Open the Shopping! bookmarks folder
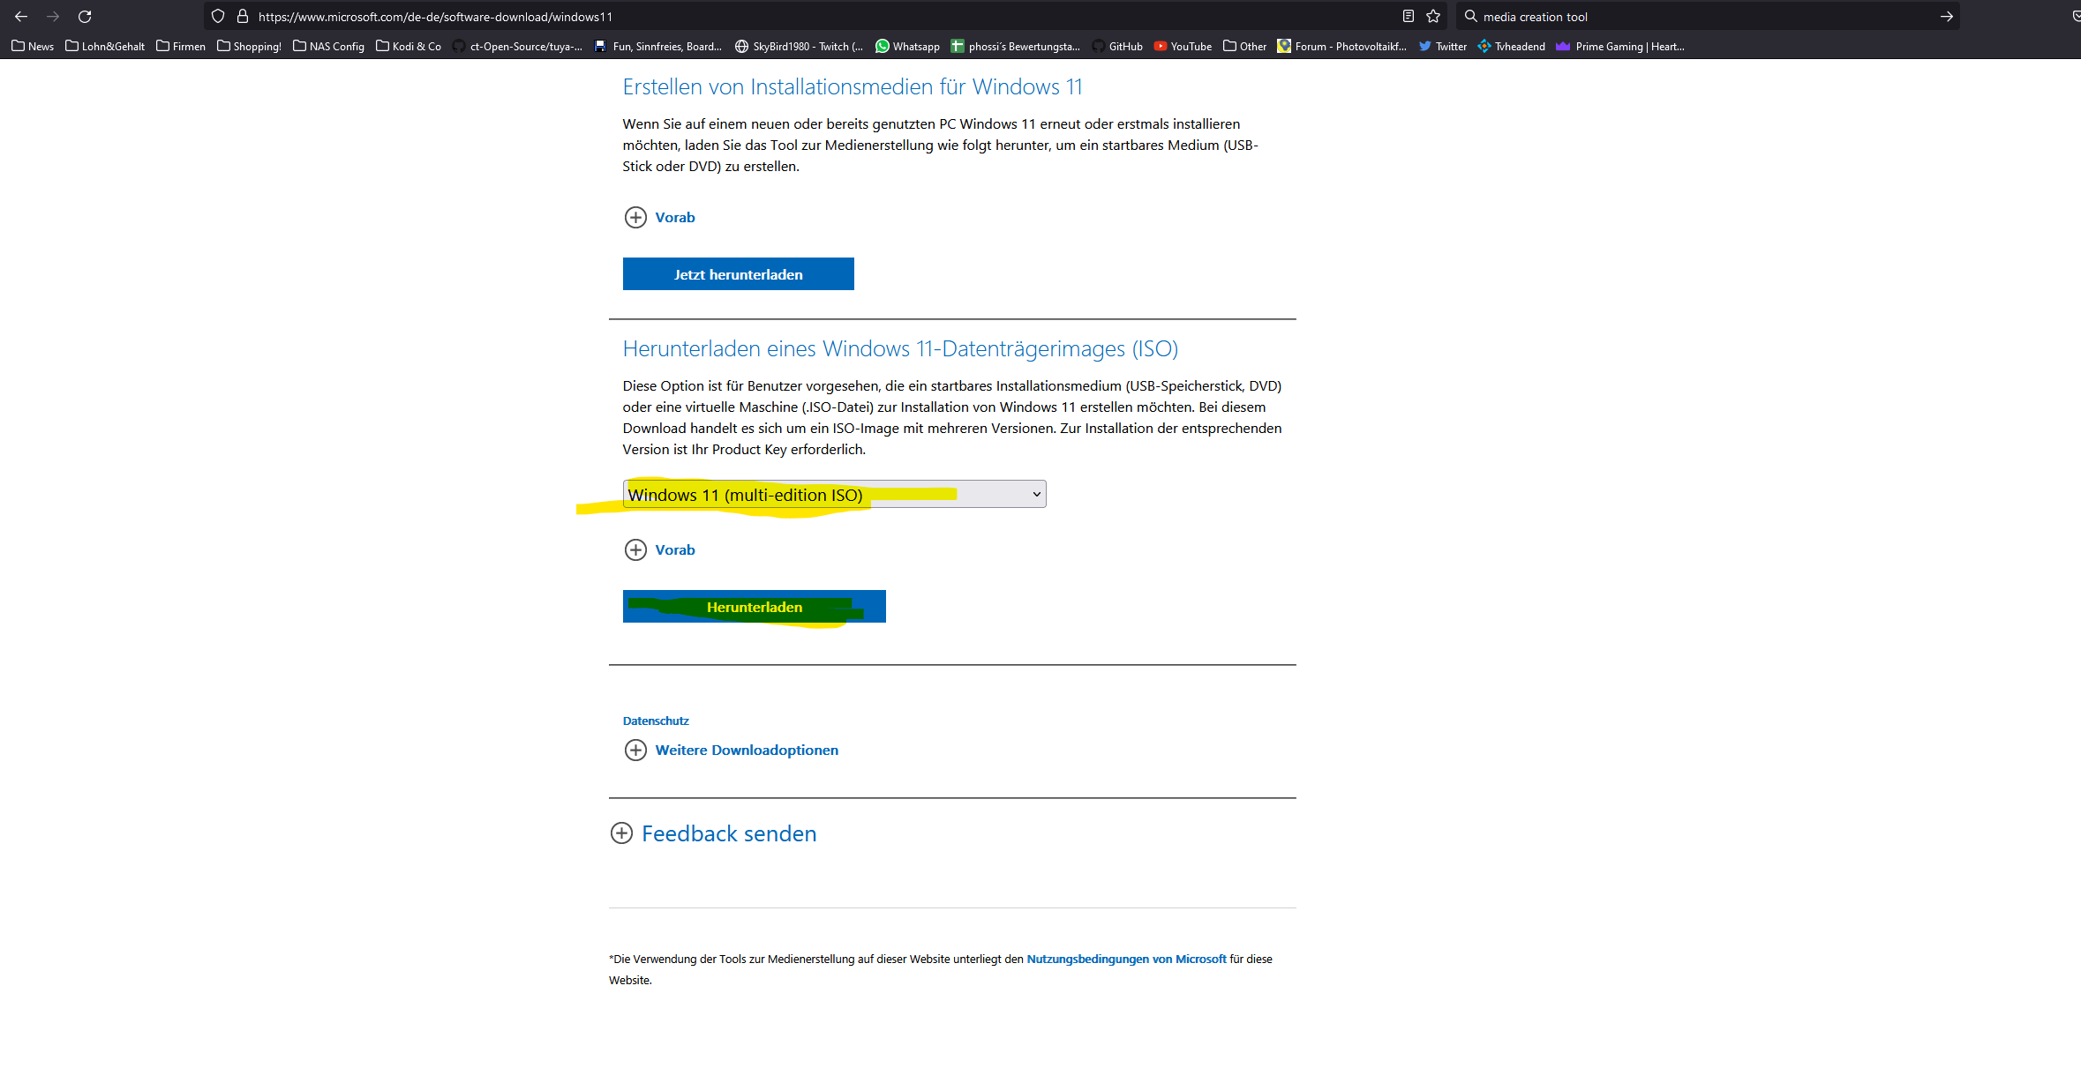 249,46
